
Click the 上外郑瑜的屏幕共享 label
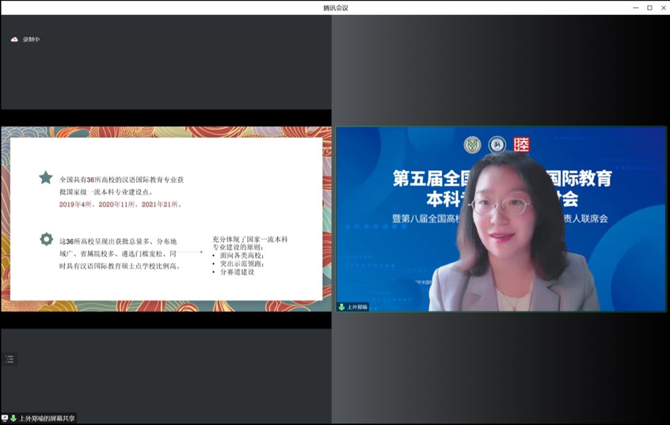coord(47,418)
